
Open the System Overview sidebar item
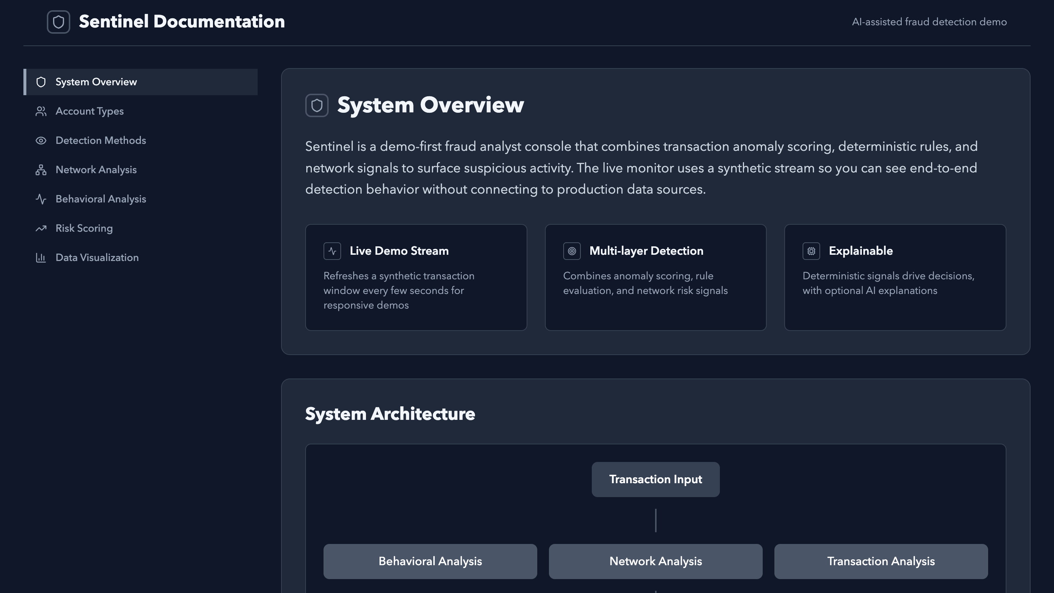click(x=96, y=82)
